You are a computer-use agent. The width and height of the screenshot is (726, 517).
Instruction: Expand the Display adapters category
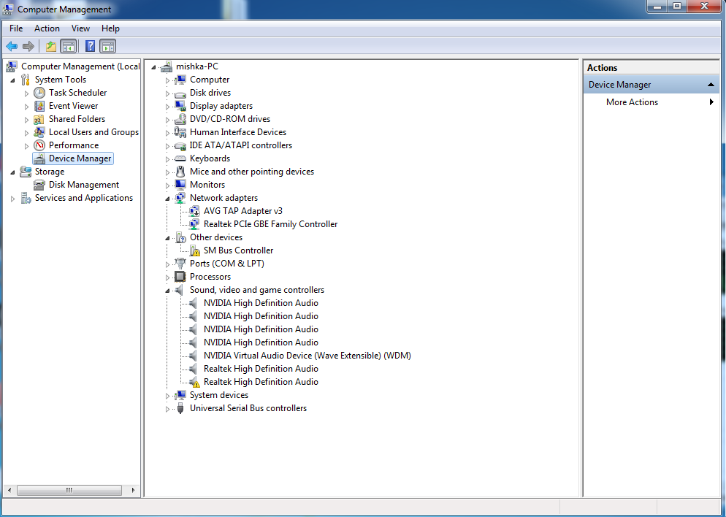coord(167,107)
